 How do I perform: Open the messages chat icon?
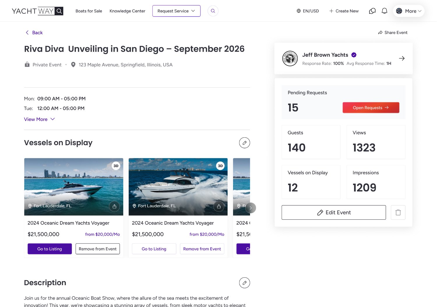pyautogui.click(x=372, y=11)
